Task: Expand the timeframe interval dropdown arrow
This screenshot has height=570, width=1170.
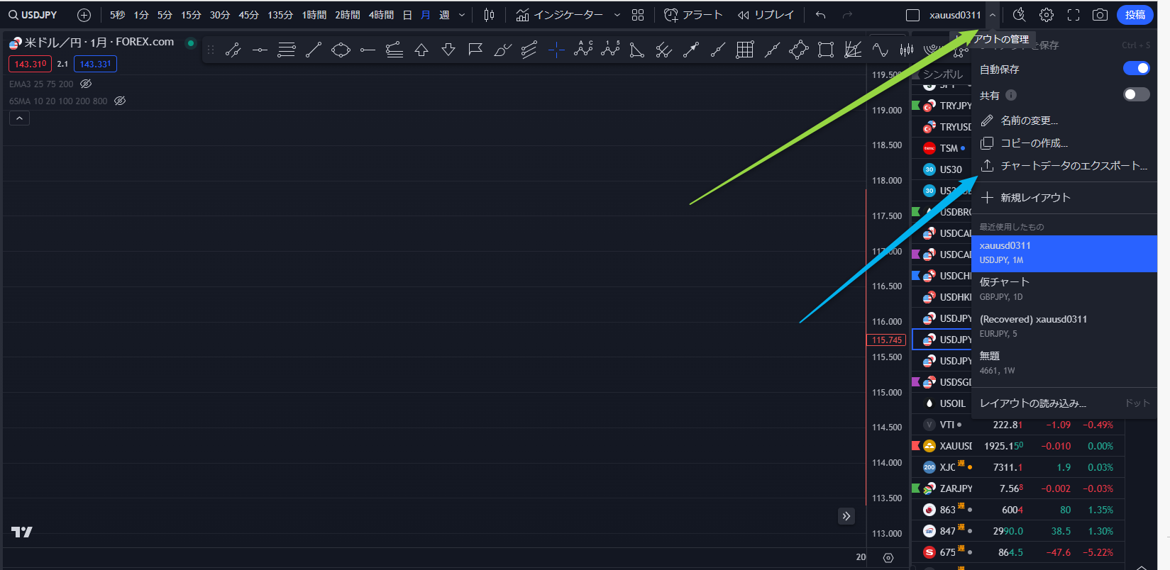Action: (462, 15)
